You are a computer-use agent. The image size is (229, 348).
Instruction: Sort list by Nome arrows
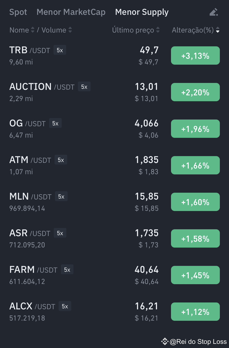click(33, 30)
